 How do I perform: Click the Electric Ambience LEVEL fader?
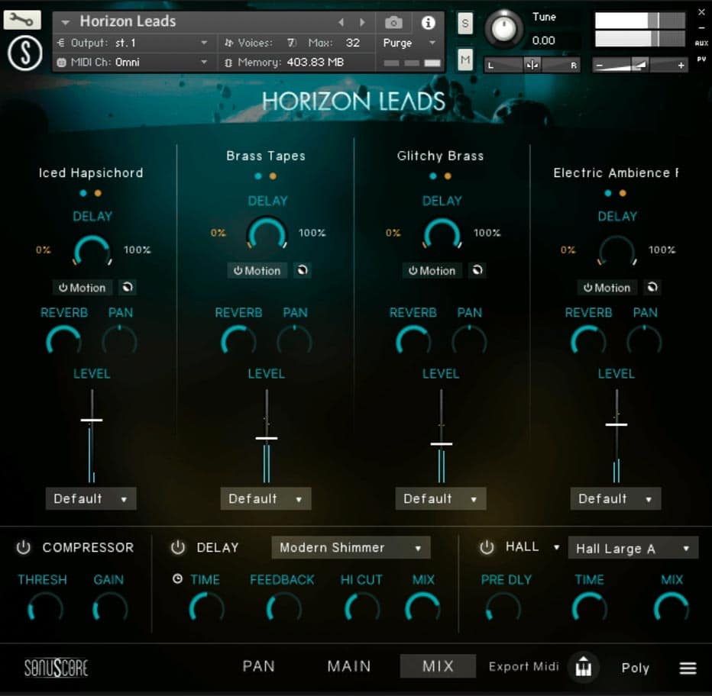point(617,424)
